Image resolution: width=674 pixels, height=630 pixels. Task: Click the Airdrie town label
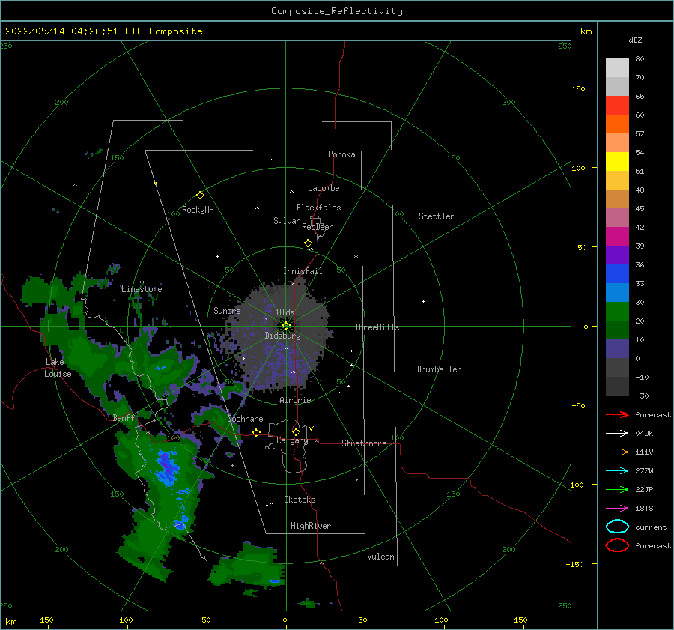coord(295,400)
